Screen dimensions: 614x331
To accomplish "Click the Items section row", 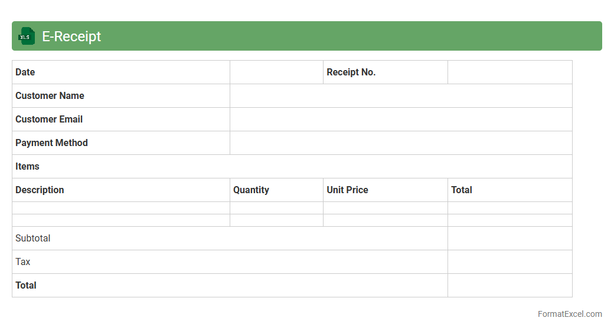I will point(292,167).
